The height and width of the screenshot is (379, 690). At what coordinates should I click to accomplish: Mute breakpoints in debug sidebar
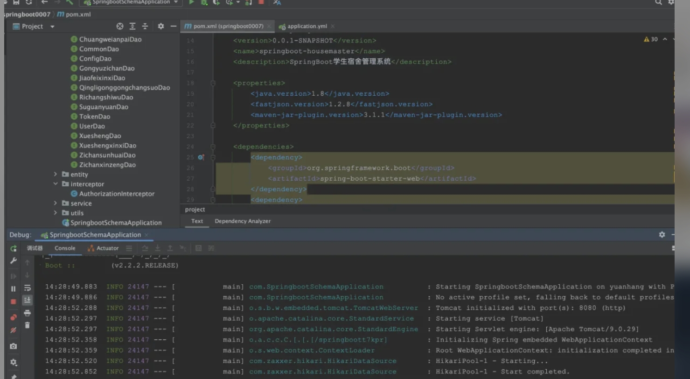(x=14, y=330)
